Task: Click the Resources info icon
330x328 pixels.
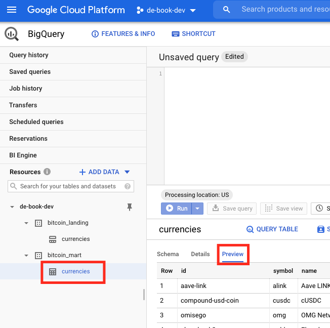Action: point(47,172)
